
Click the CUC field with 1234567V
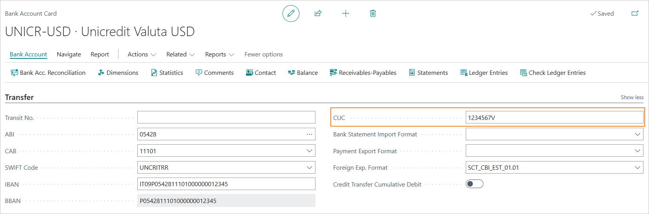point(554,117)
